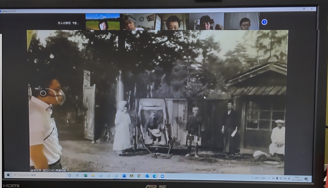This screenshot has width=328, height=188.
Task: Open Task View on the taskbar
Action: 77,175
